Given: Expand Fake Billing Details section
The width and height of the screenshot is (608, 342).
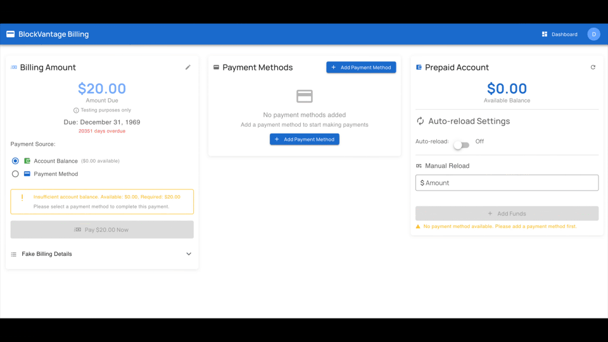Looking at the screenshot, I should [102, 254].
